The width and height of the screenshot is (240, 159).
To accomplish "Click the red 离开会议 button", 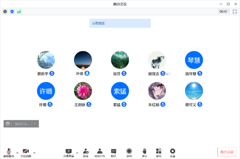I will point(227,152).
